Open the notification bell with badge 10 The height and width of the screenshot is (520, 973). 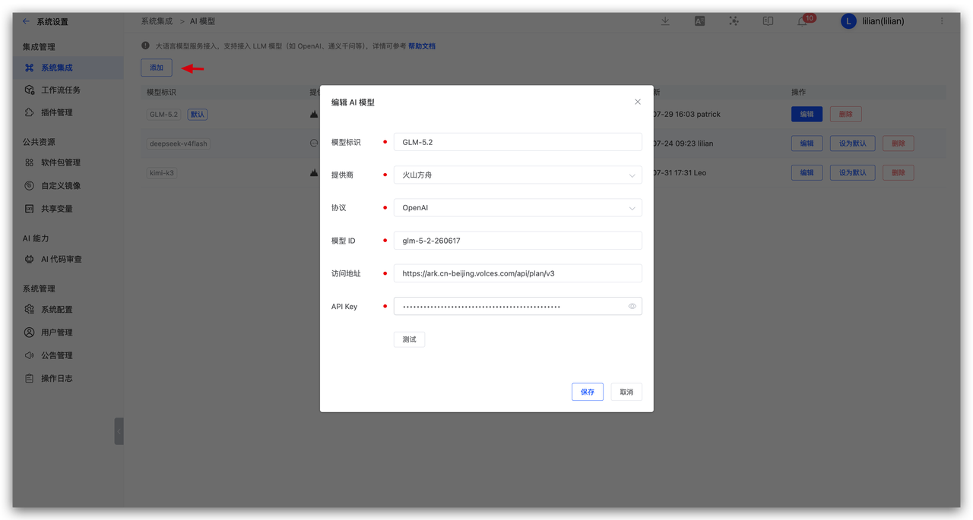[803, 21]
